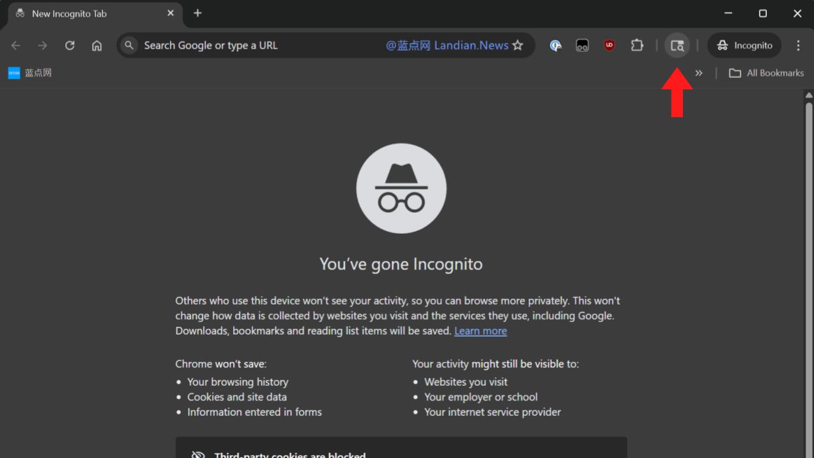The image size is (814, 458).
Task: Open the Chrome three-dot menu
Action: click(x=798, y=45)
